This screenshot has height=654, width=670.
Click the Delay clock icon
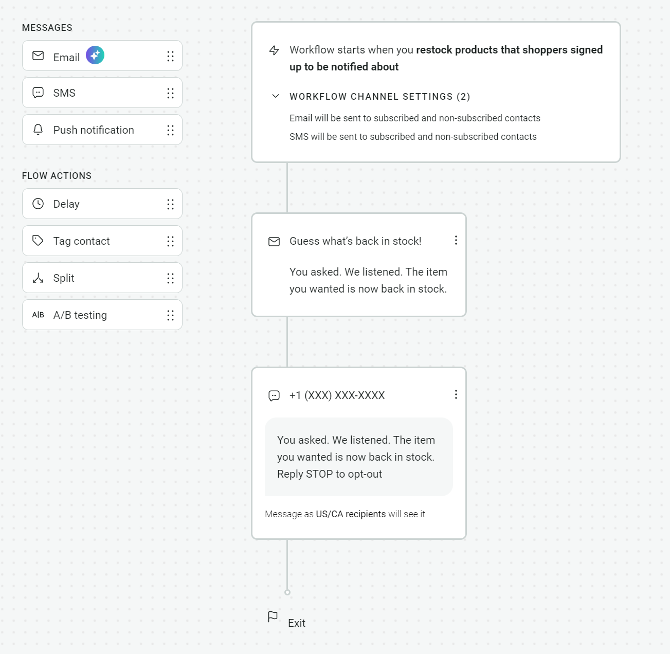click(38, 204)
